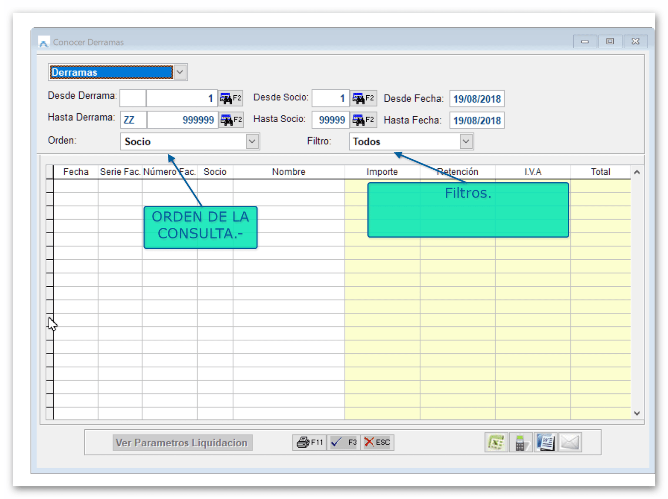Click the Desde Derrama F2 search icon
This screenshot has height=499, width=668.
[x=230, y=98]
